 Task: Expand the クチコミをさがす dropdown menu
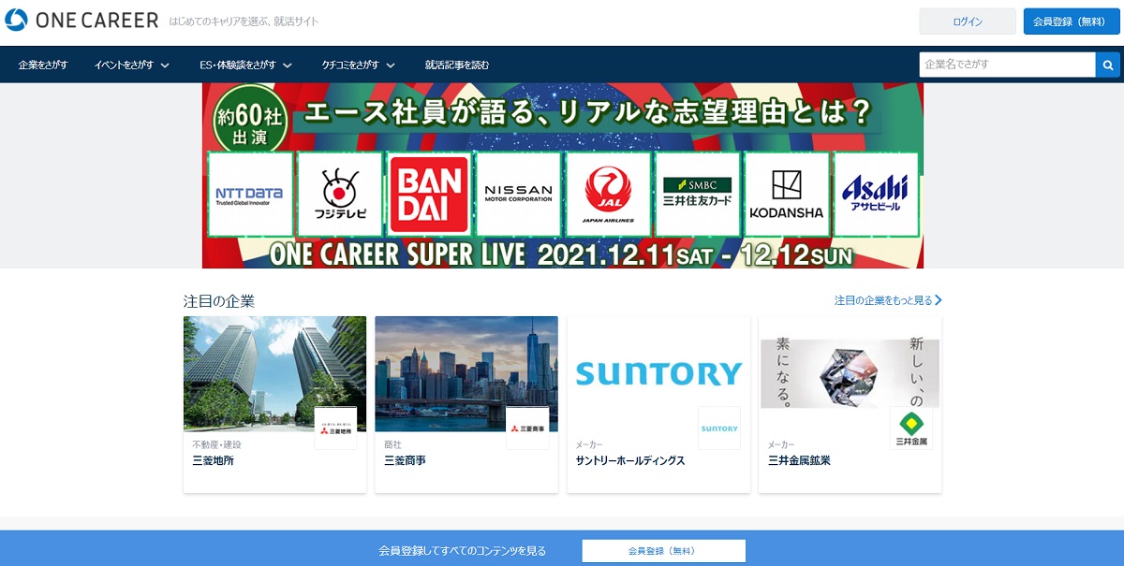pyautogui.click(x=359, y=65)
